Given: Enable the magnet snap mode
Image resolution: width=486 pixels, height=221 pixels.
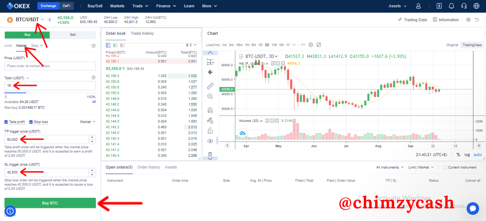Looking at the screenshot, I should point(210,110).
